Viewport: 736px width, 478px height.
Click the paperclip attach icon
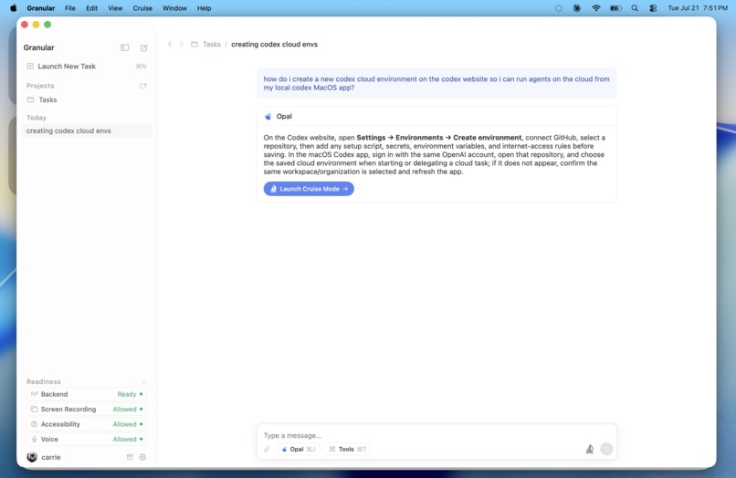tap(267, 449)
